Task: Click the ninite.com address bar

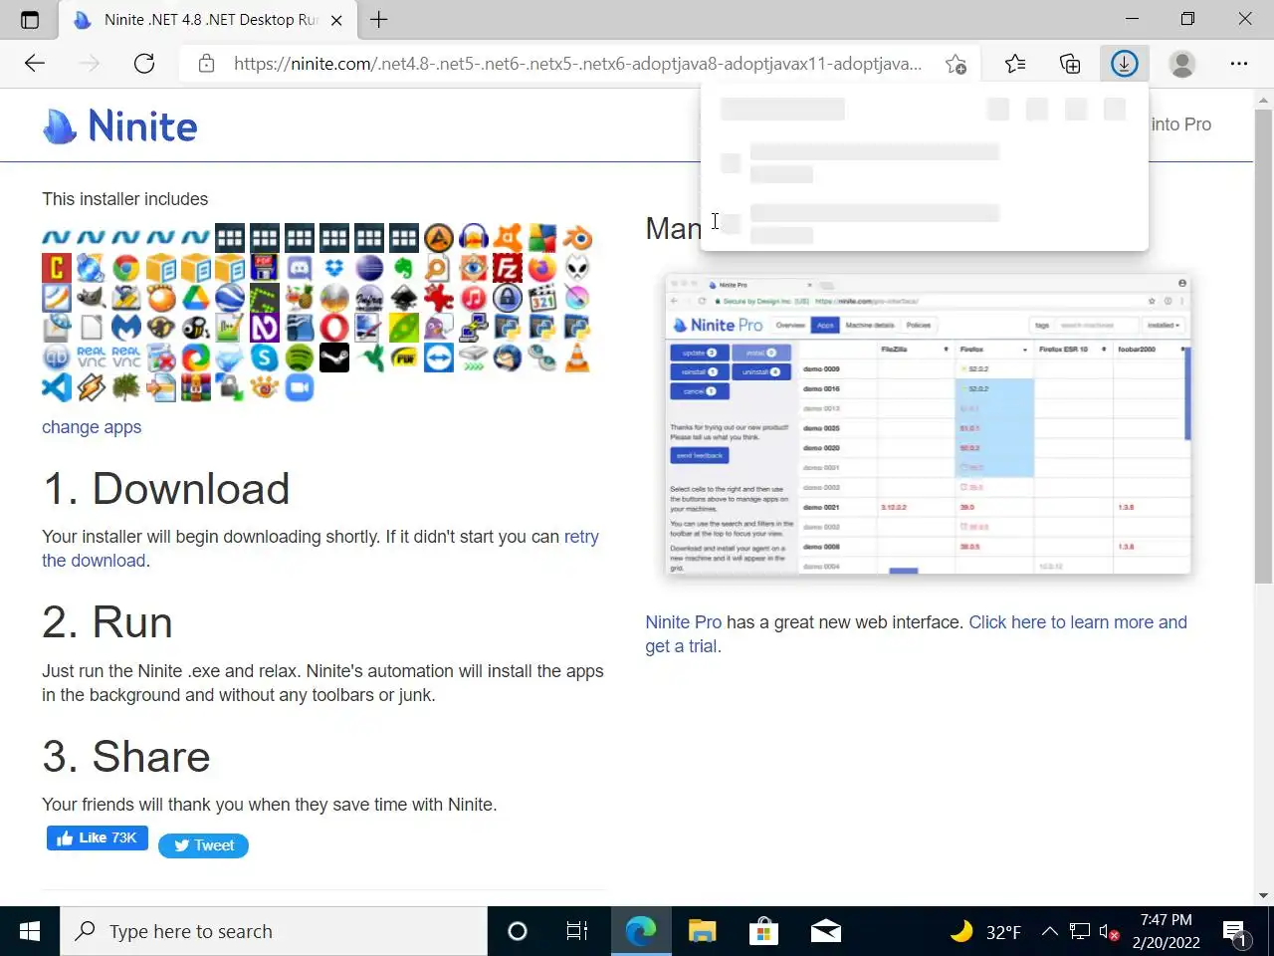Action: click(577, 64)
